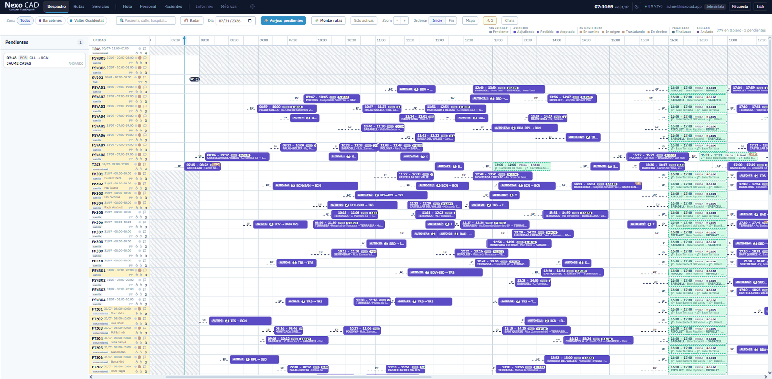
Task: Focus the patient, street, hospital search field
Action: click(x=146, y=21)
